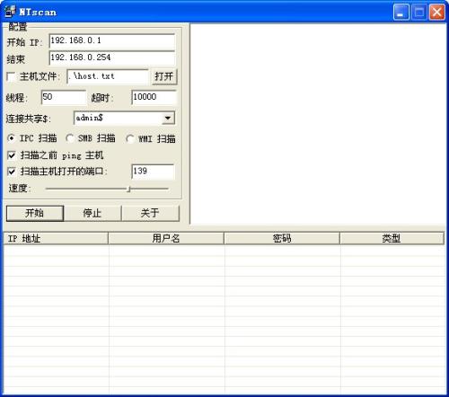Click the 开始 IP input field
The image size is (449, 397).
coord(112,41)
